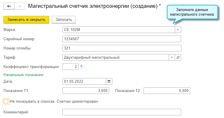Expand the Тариф dropdown arrow
224x118 pixels.
pyautogui.click(x=172, y=58)
